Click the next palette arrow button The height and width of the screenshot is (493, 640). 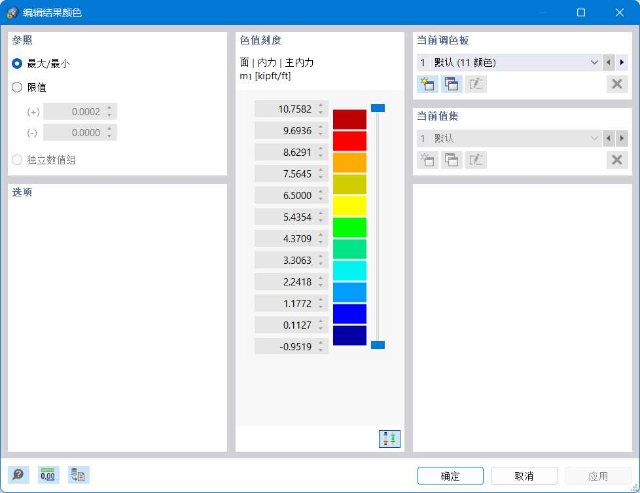622,62
